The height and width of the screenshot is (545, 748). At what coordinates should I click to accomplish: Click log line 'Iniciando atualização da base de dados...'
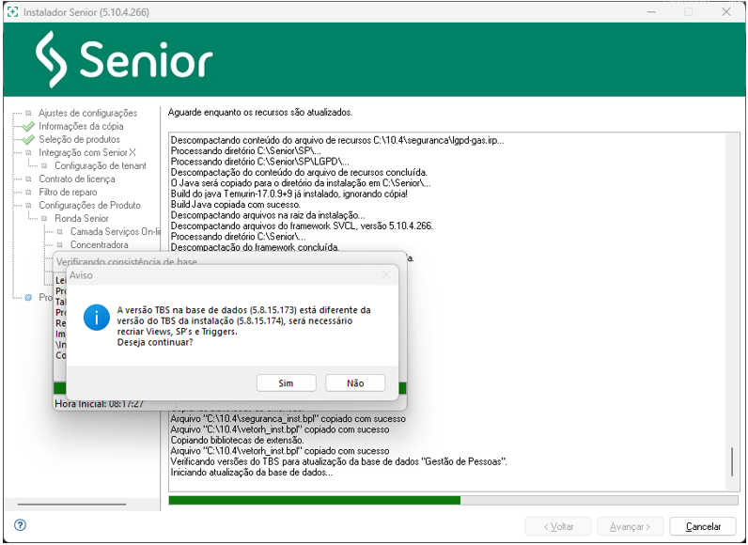coord(252,473)
